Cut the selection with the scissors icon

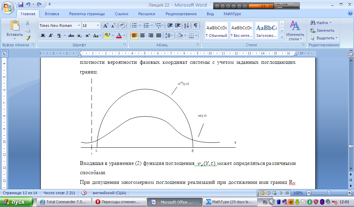click(28, 23)
